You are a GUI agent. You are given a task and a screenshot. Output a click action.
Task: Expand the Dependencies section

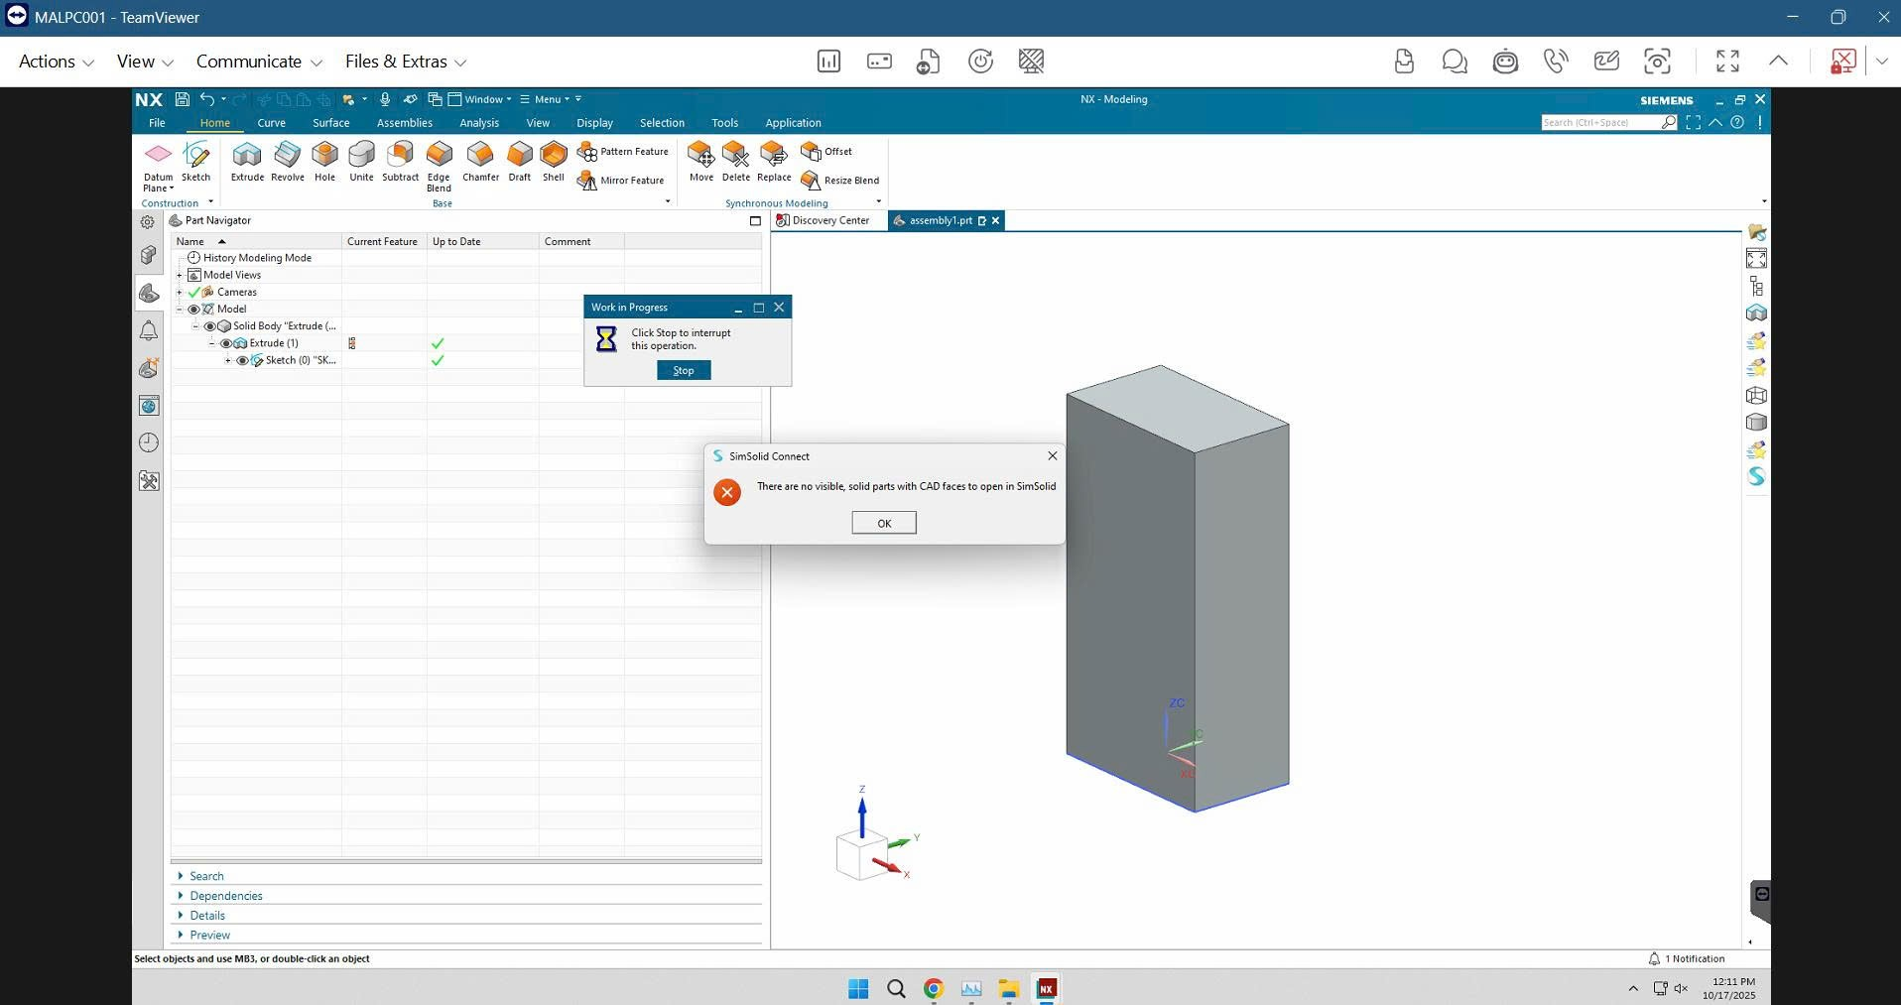[225, 896]
